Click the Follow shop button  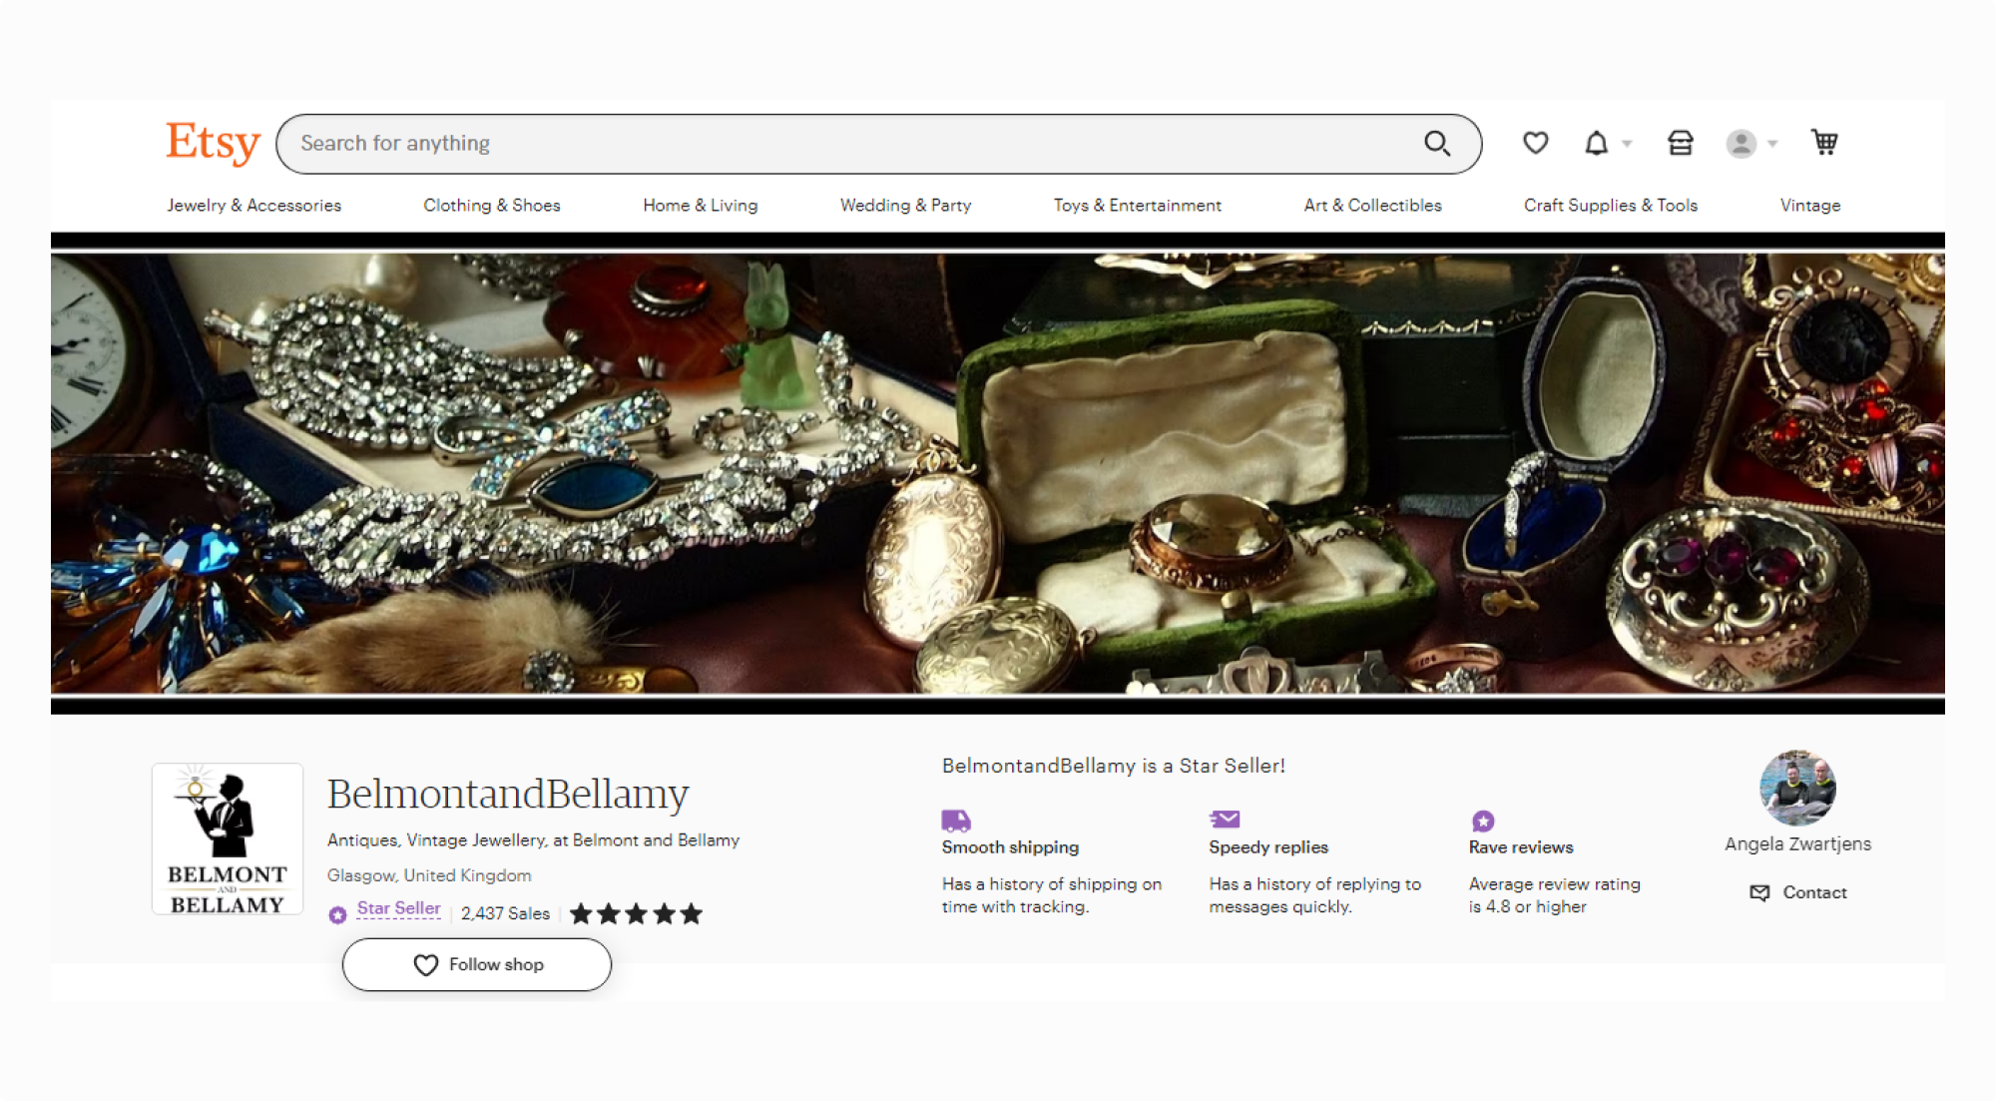point(477,964)
